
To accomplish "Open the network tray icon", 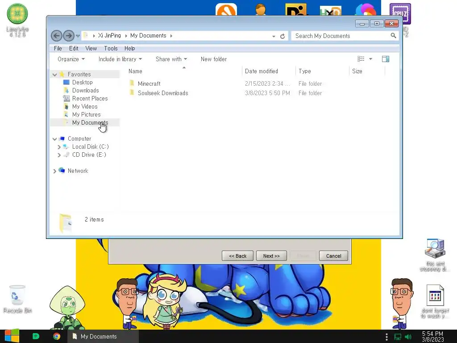I will click(x=398, y=337).
